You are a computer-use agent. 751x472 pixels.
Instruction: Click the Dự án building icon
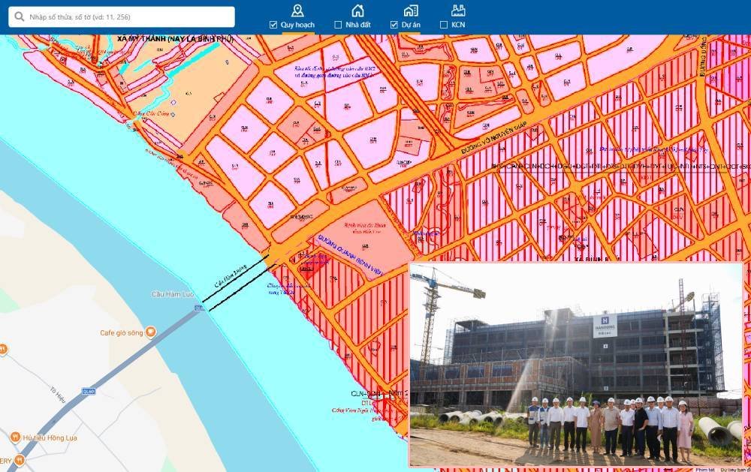click(411, 10)
